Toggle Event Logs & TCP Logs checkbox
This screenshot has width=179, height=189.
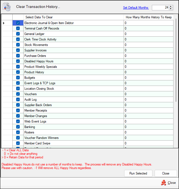(x=18, y=83)
